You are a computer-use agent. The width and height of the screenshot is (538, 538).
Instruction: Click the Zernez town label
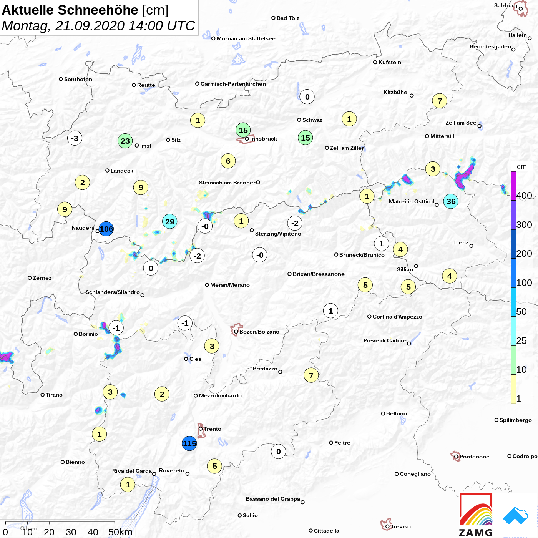pos(42,278)
